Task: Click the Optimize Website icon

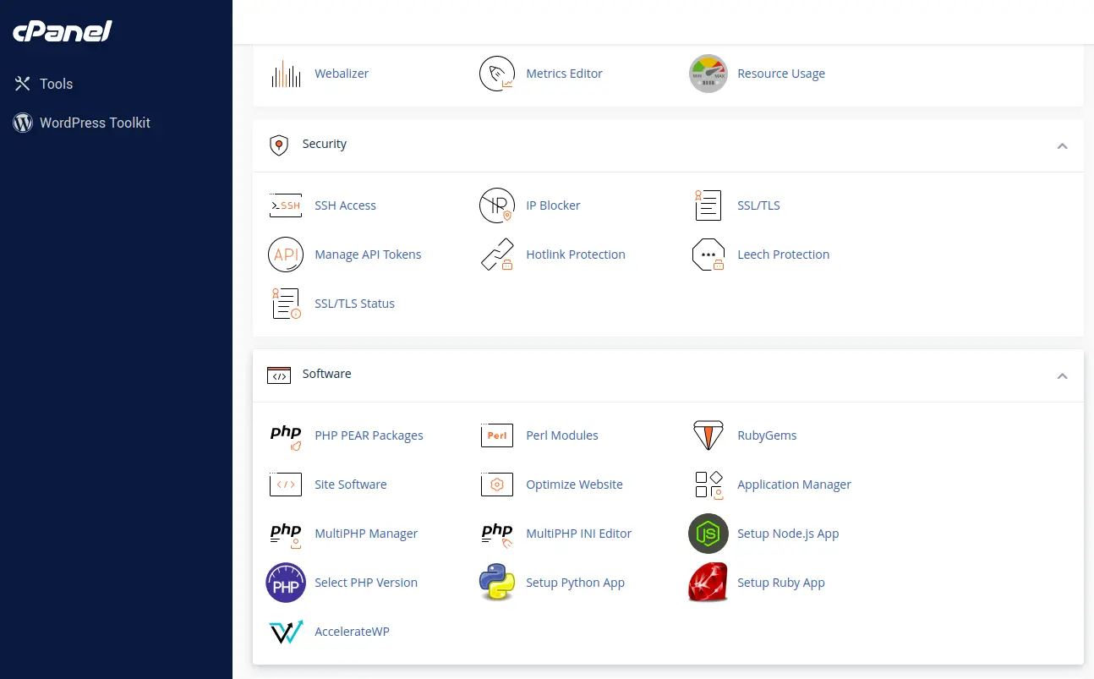Action: pyautogui.click(x=497, y=485)
